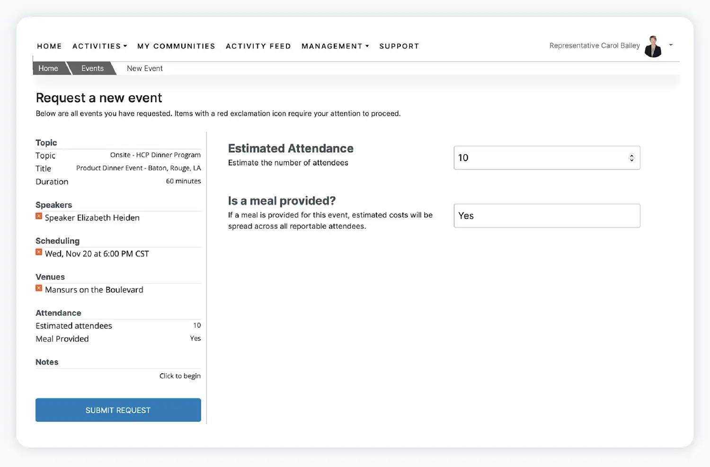Click the Estimated Attendance number field

pos(540,158)
